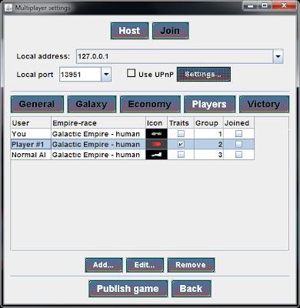Click Group value 2 for Player #1
The height and width of the screenshot is (308, 300).
pos(208,144)
